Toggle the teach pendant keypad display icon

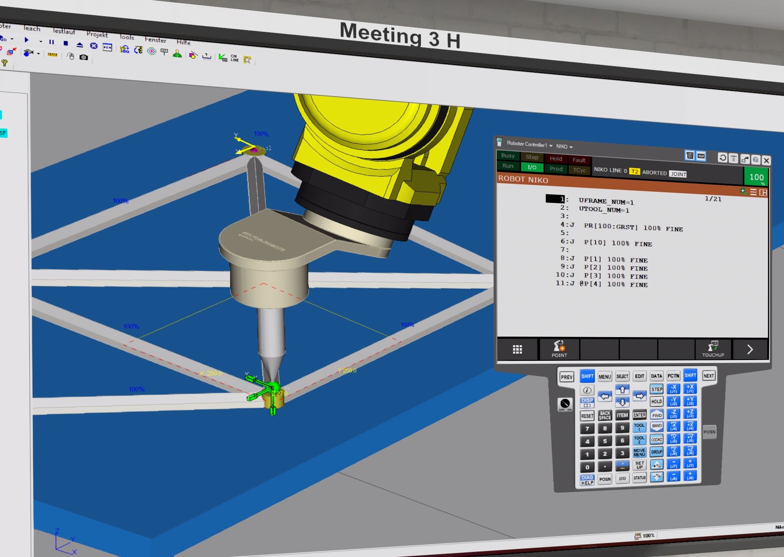point(690,155)
